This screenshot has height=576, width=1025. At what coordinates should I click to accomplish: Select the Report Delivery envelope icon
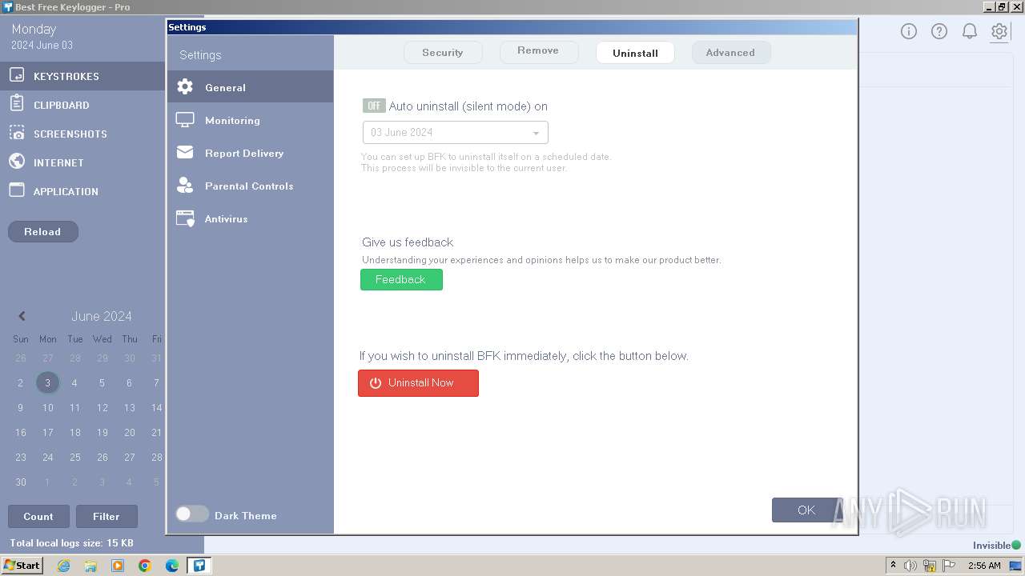click(x=185, y=152)
